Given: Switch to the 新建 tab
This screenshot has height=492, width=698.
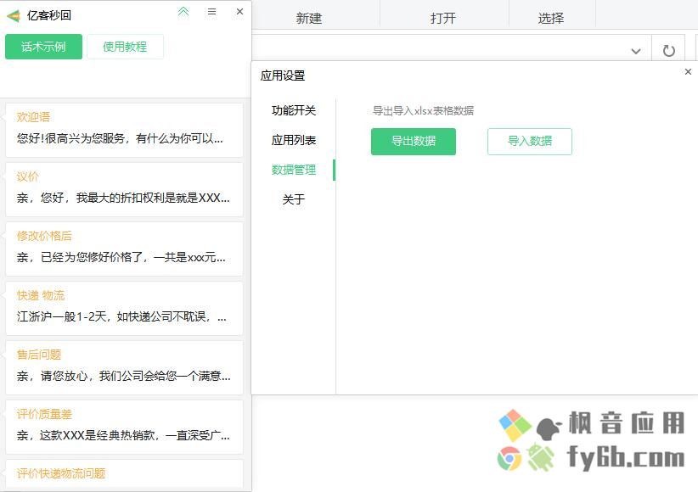Looking at the screenshot, I should [308, 19].
